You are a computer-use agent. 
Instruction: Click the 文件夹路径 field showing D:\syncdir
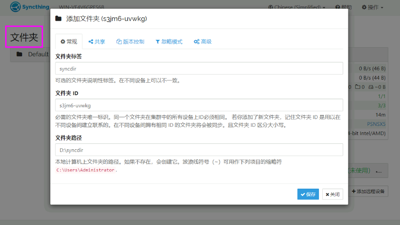[199, 150]
